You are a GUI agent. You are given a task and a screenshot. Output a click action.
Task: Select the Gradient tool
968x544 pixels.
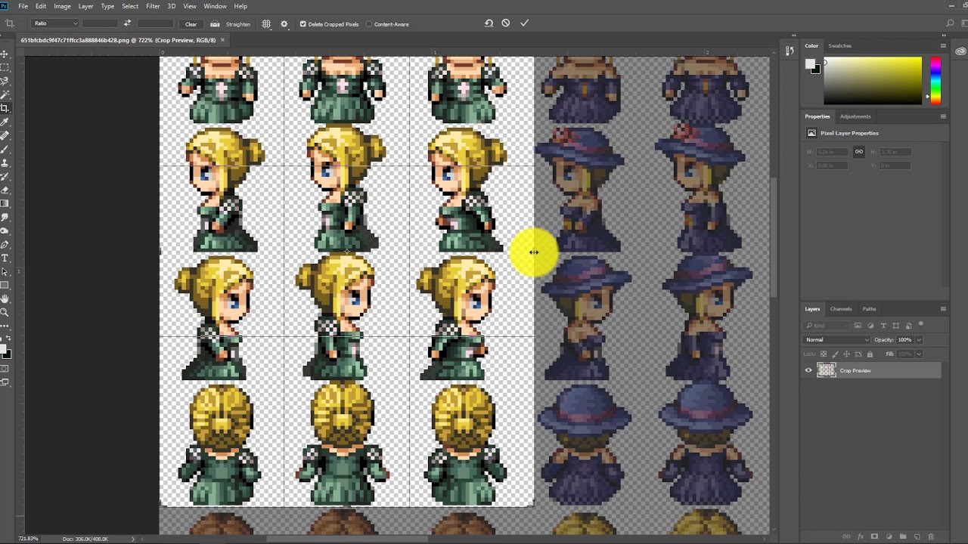(x=5, y=203)
